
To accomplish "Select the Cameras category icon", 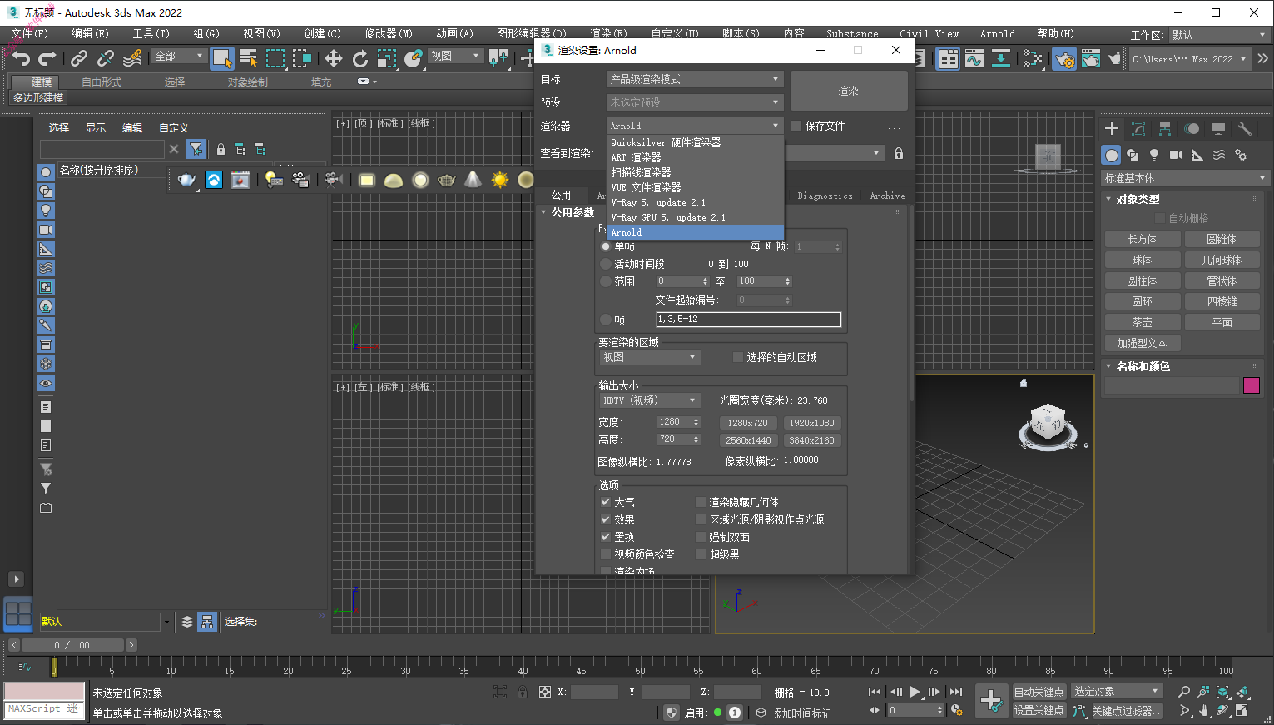I will pos(1176,155).
